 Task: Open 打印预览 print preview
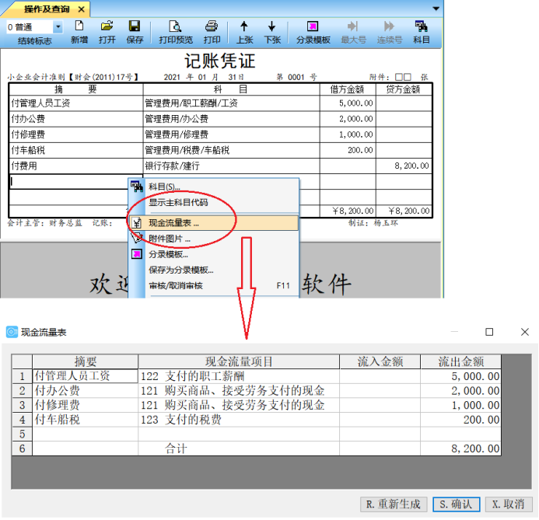tap(176, 31)
